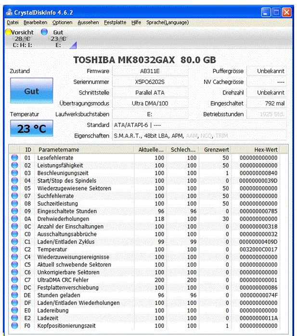This screenshot has width=297, height=336.
Task: Open the Bearbeiten menu
Action: (x=35, y=23)
